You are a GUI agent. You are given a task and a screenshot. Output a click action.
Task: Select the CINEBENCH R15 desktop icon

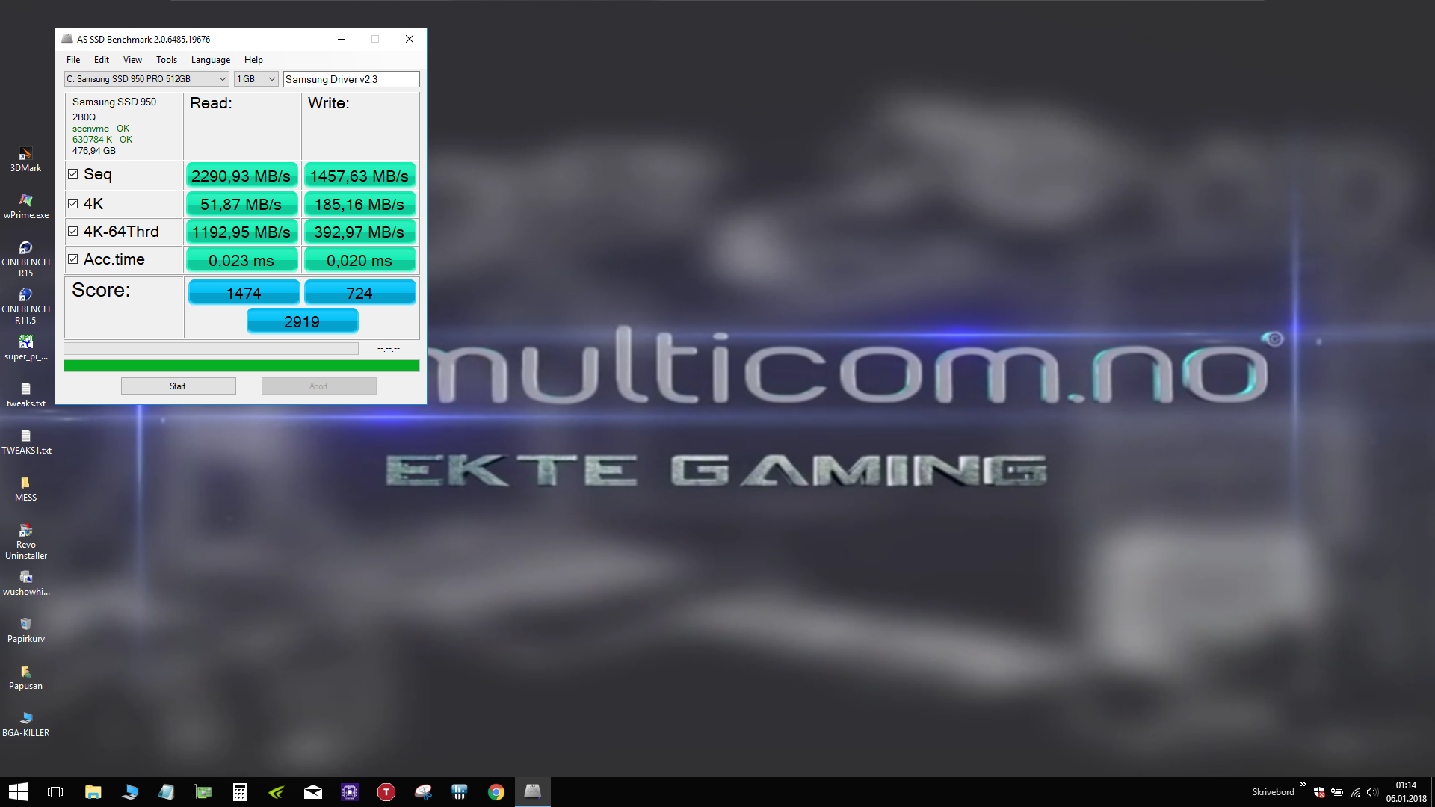[25, 259]
